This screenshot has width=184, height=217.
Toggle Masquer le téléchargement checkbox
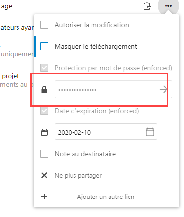tap(44, 46)
